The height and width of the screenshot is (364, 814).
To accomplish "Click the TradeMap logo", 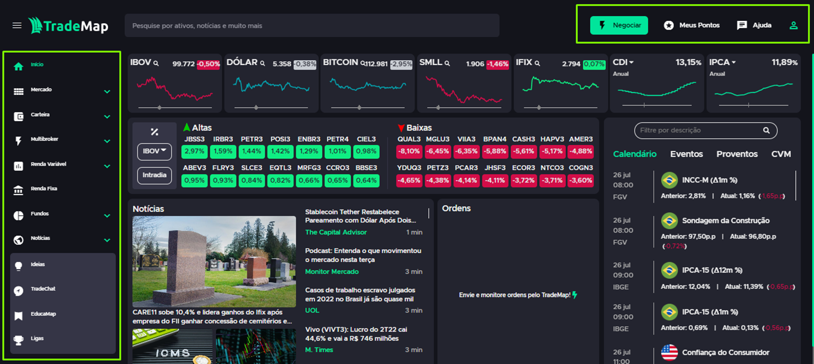I will (68, 26).
